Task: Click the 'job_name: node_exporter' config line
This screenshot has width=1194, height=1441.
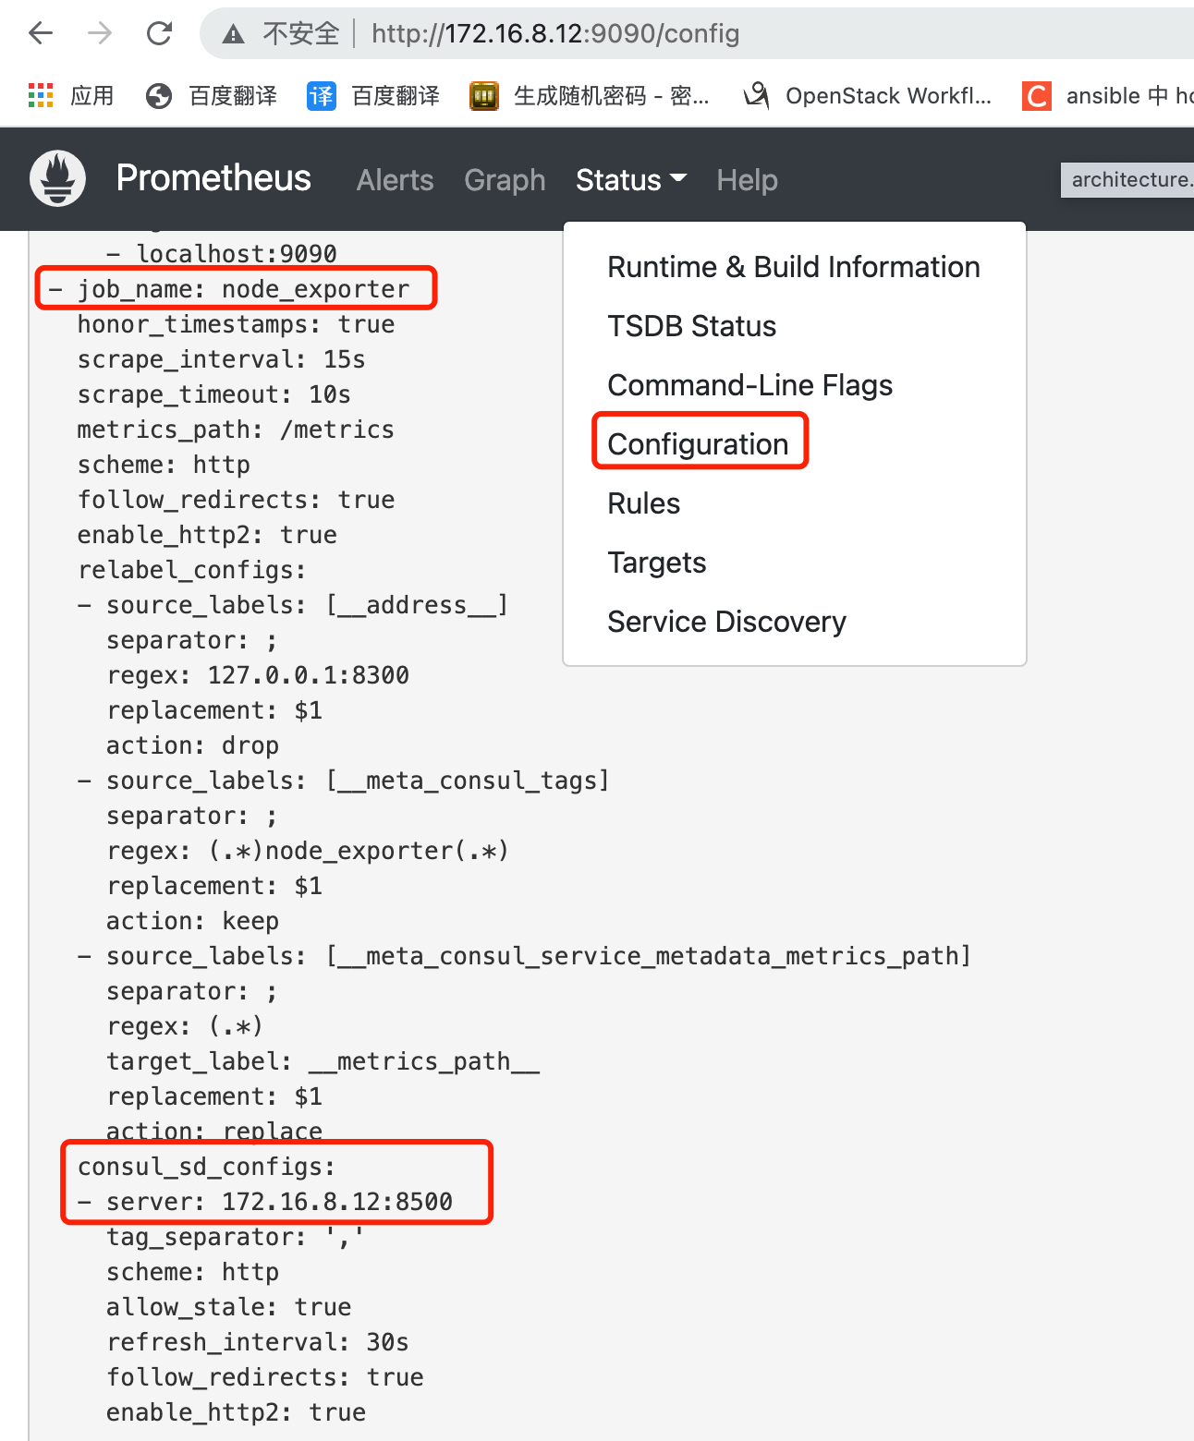Action: pos(229,289)
